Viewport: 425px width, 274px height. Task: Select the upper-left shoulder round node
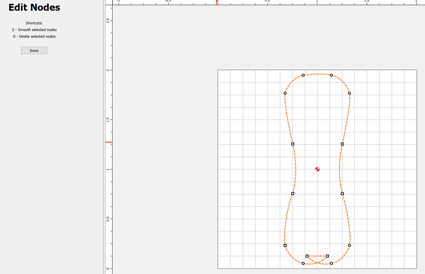click(x=285, y=93)
